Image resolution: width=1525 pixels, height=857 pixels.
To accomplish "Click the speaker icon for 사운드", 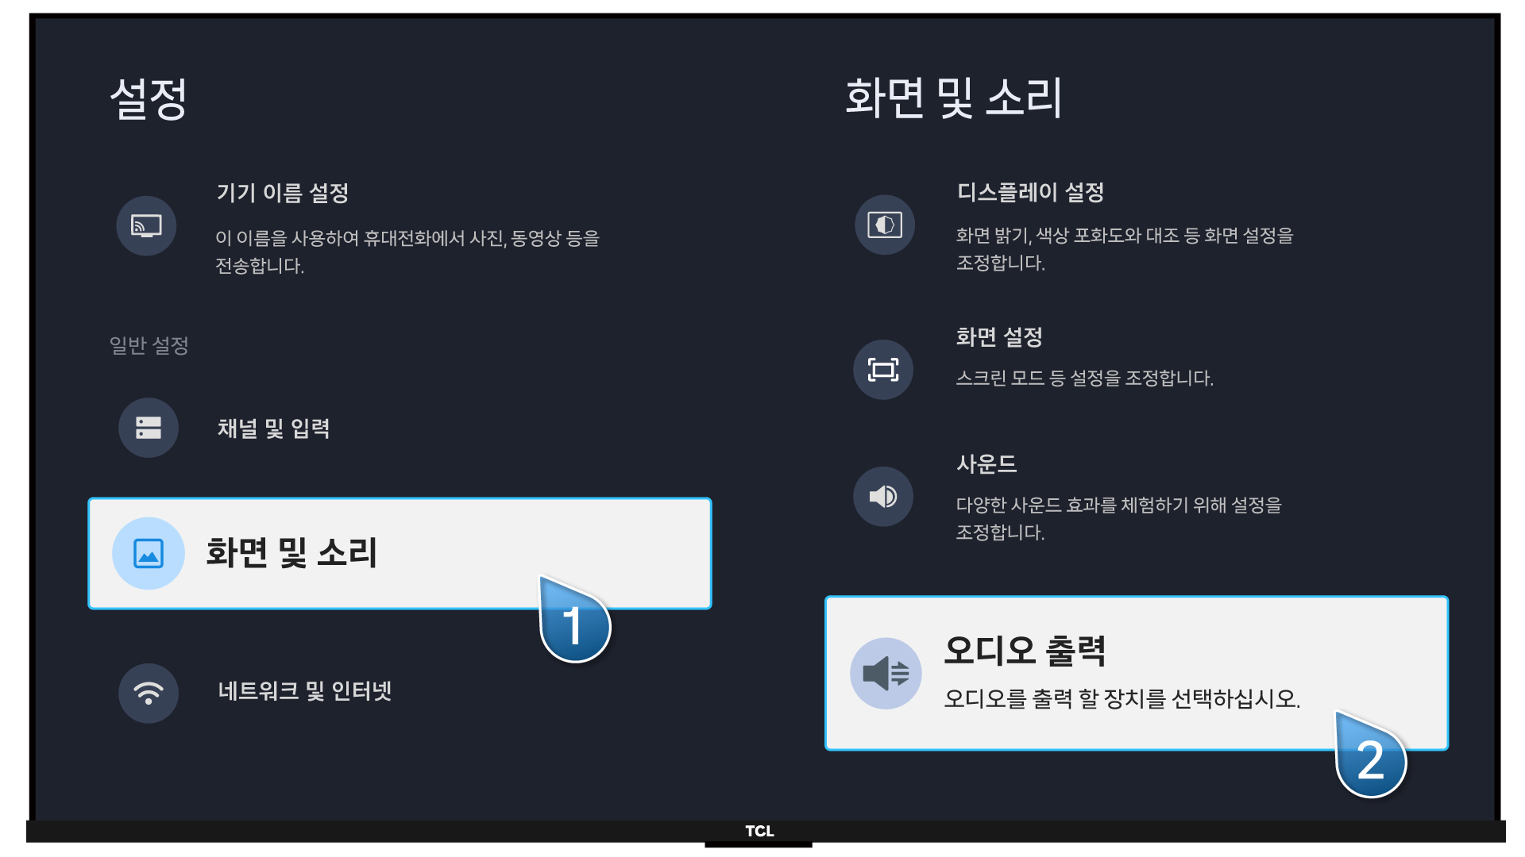I will (x=883, y=497).
